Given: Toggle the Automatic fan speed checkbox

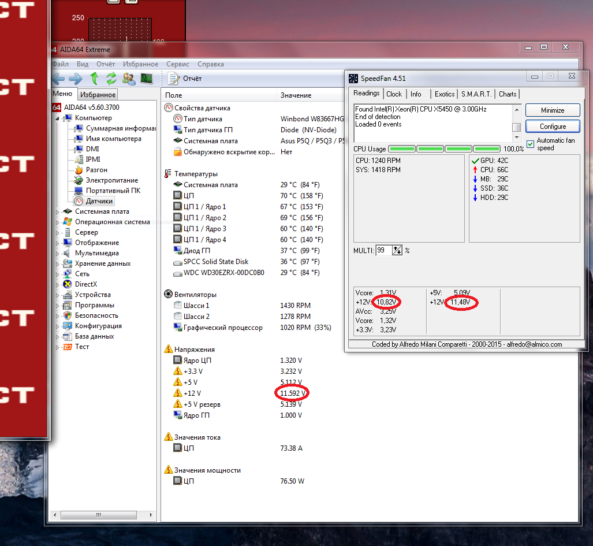Looking at the screenshot, I should [530, 144].
